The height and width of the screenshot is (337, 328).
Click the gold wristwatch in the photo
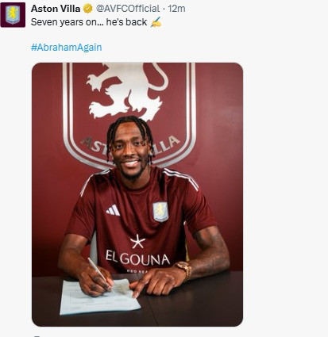(184, 269)
